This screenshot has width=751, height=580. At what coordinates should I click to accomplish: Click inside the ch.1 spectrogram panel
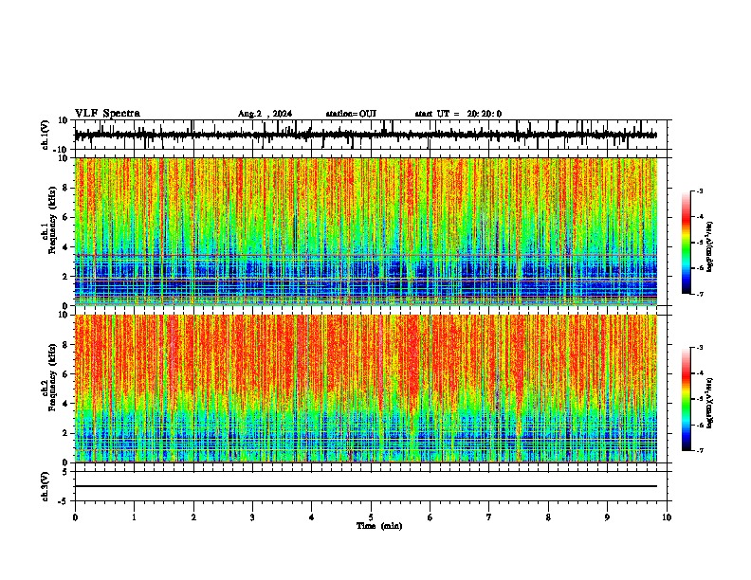point(366,231)
